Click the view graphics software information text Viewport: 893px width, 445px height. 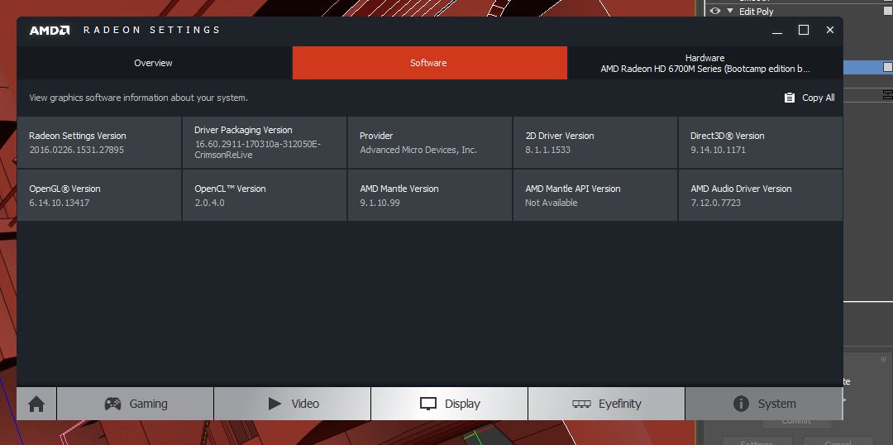tap(138, 98)
